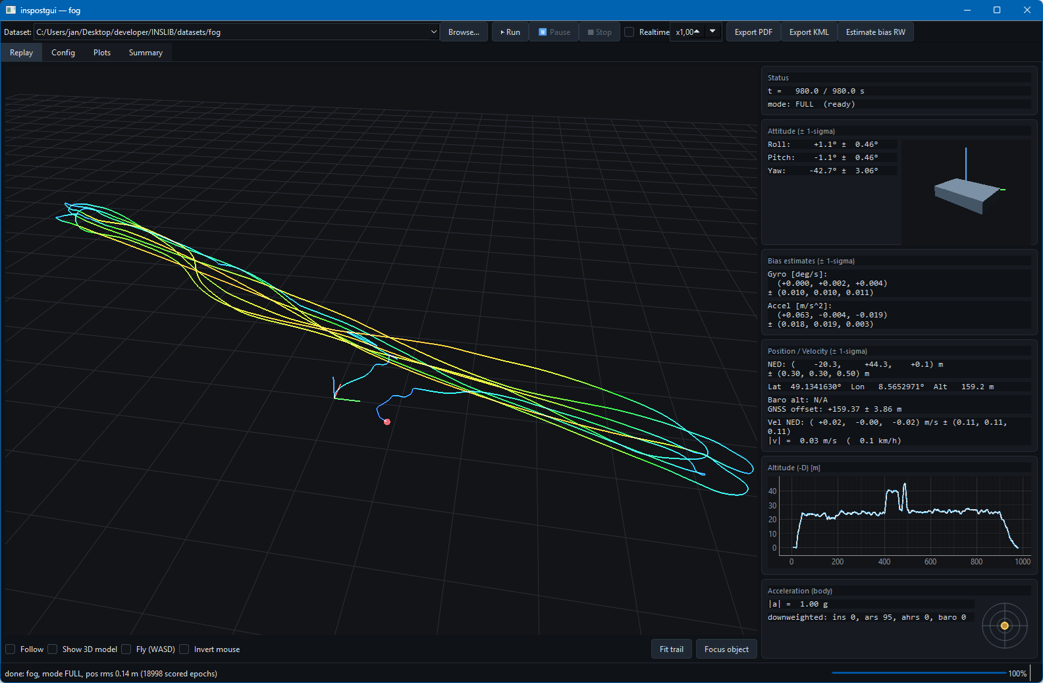Open the Plots tab
This screenshot has width=1043, height=683.
[x=102, y=53]
